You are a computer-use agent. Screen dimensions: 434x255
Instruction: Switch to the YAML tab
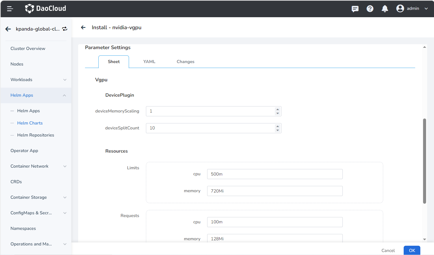coord(149,62)
